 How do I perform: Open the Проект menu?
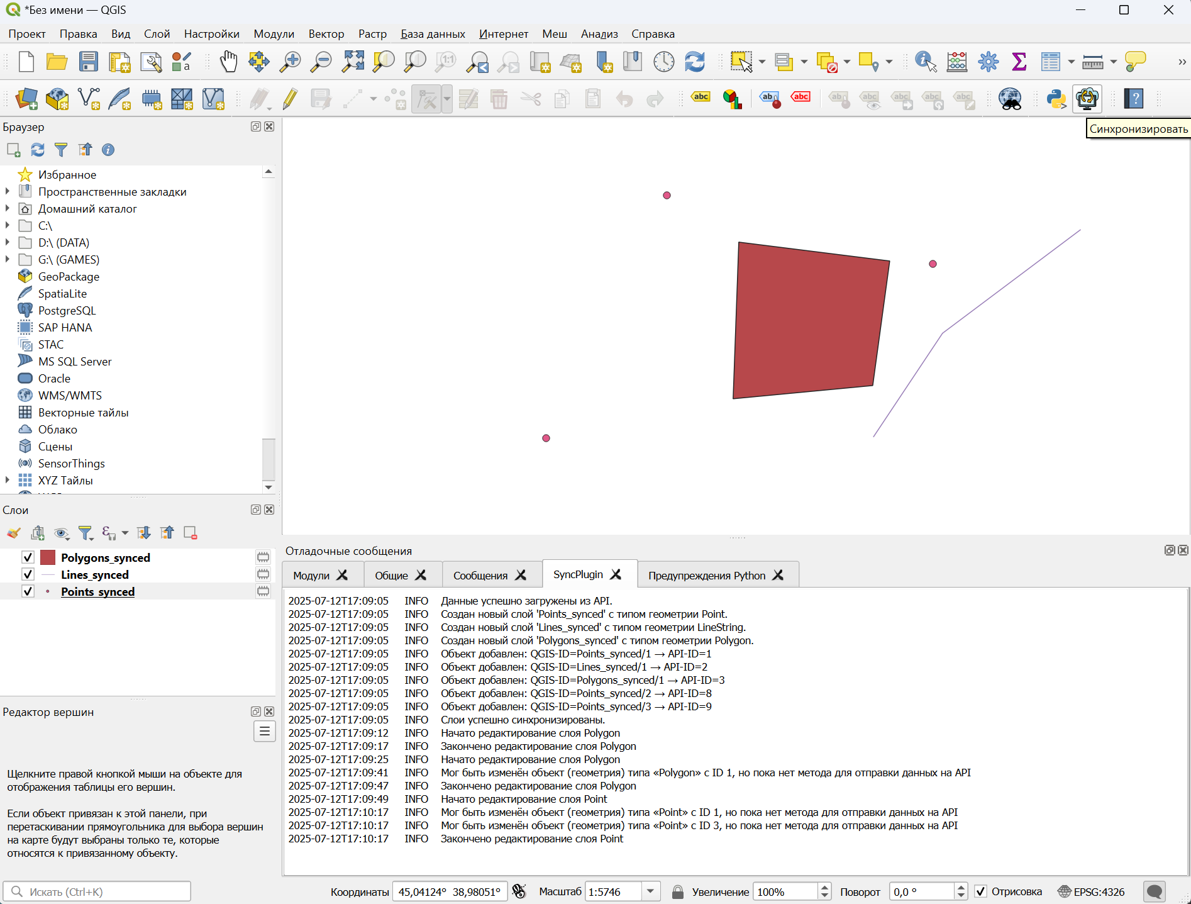(x=27, y=34)
